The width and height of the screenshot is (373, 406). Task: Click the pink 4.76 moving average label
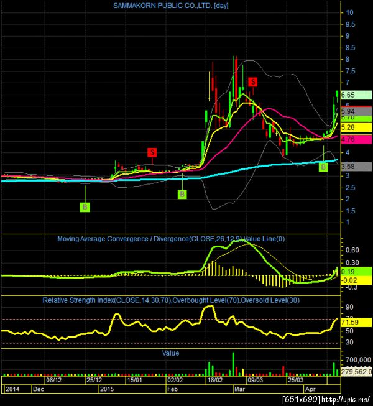(356, 139)
